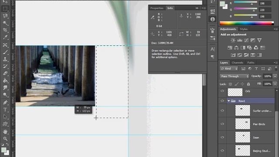Toggle lock all padlock
The image size is (279, 157).
tap(248, 84)
